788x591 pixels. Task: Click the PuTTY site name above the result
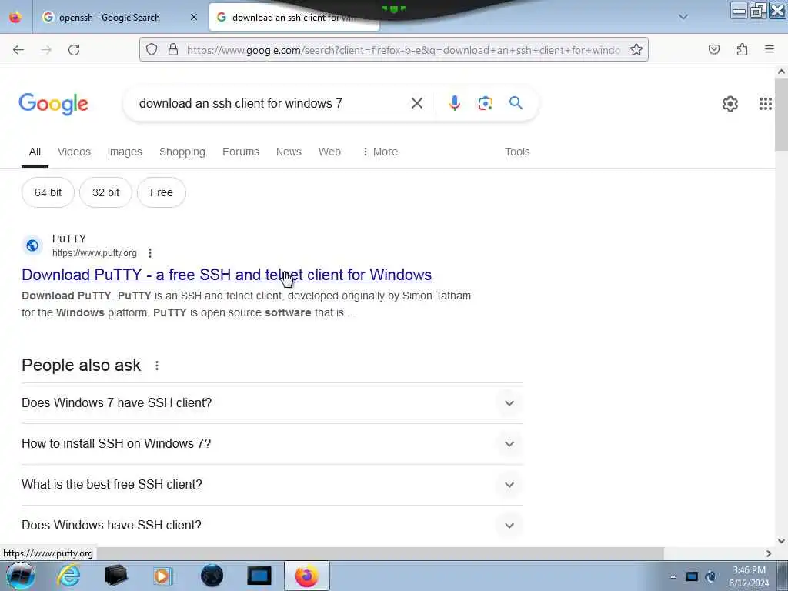[x=69, y=239]
